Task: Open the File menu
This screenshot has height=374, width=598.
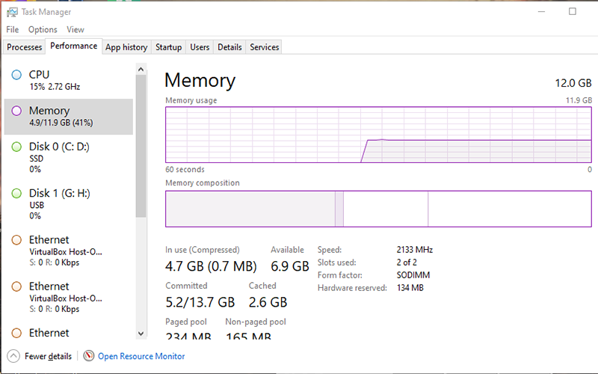Action: click(12, 30)
